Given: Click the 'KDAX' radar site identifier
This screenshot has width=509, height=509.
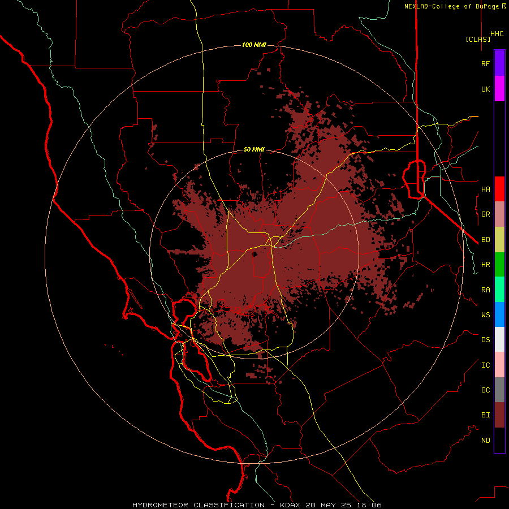Looking at the screenshot, I should click(x=290, y=505).
